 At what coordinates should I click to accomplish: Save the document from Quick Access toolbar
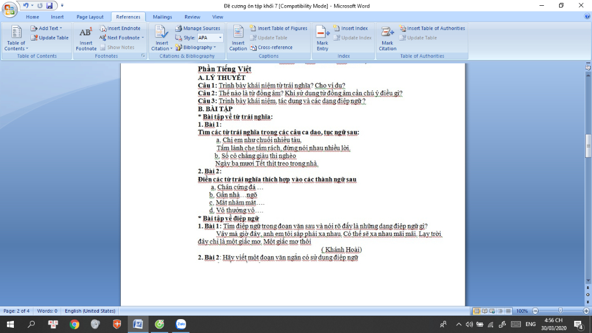(50, 6)
